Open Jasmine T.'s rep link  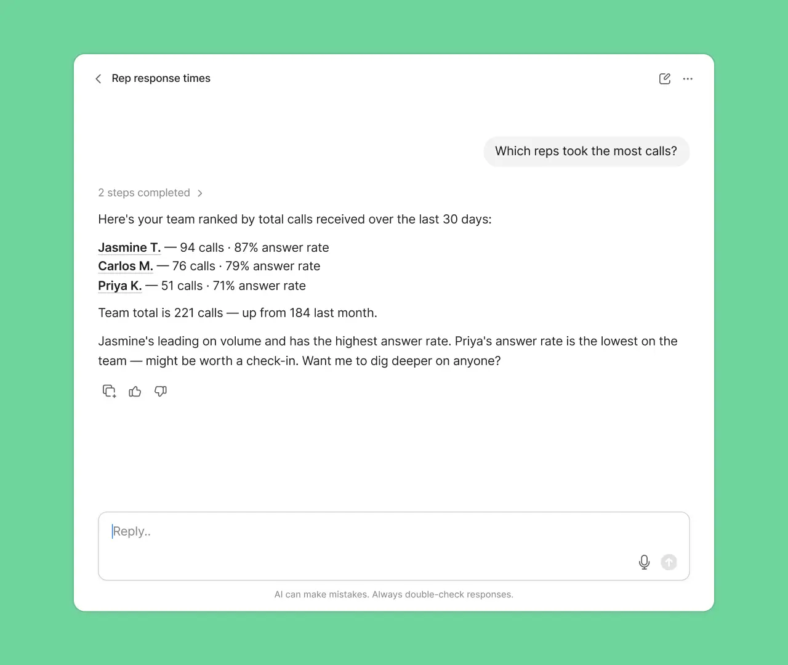129,248
